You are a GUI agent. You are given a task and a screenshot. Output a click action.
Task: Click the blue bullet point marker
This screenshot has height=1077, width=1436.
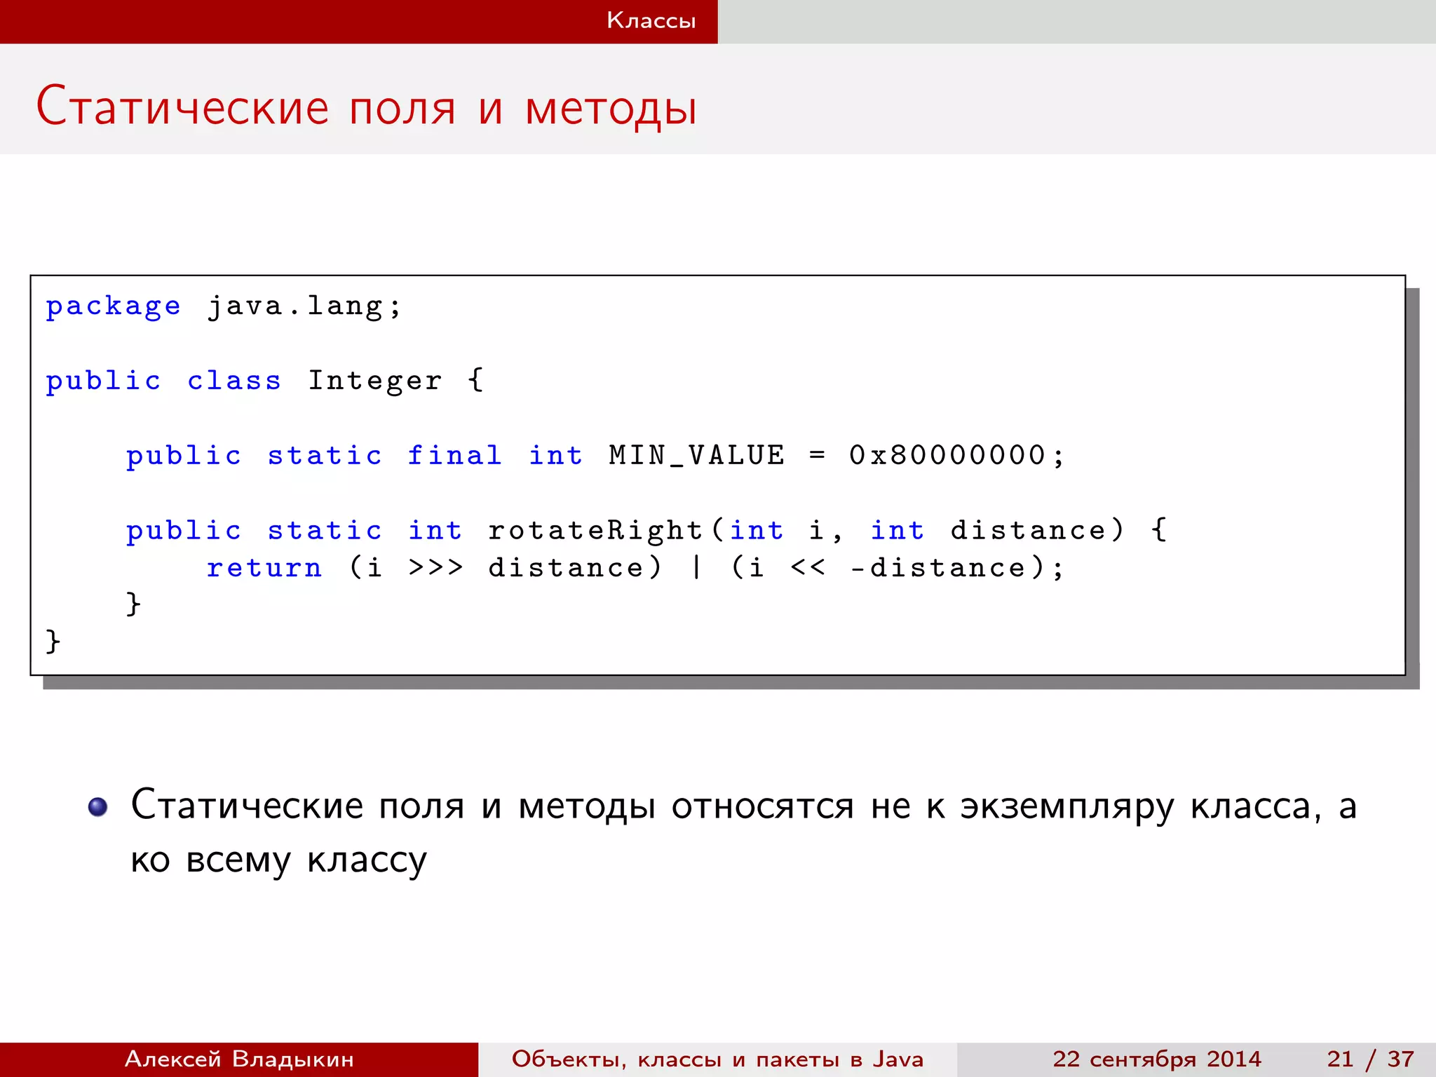pos(97,807)
